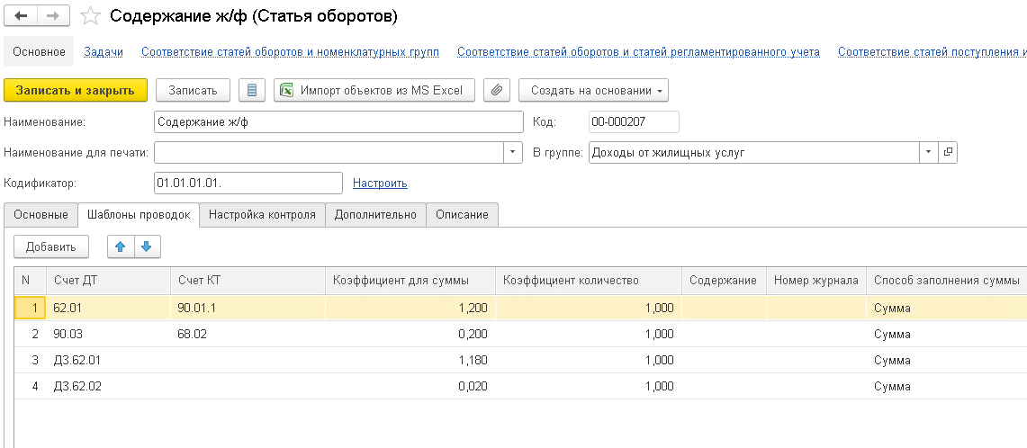Open the group selection form icon

tap(948, 153)
